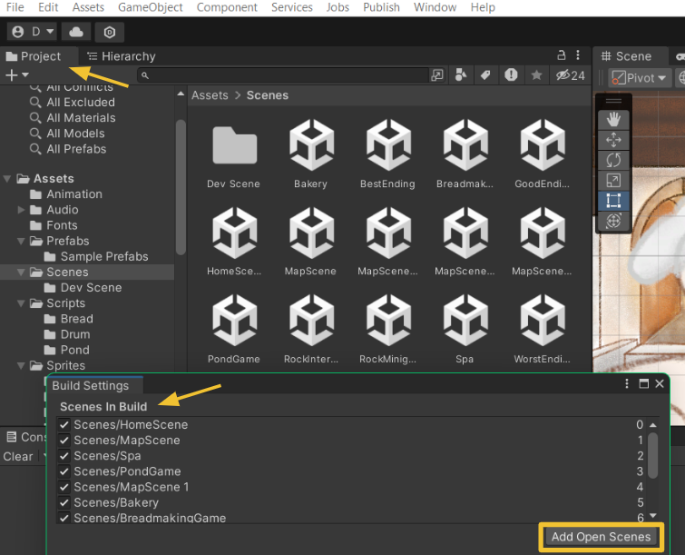Screen dimensions: 685x555
Task: Uncheck Scenes/MapScene 1 in build list
Action: pyautogui.click(x=64, y=487)
